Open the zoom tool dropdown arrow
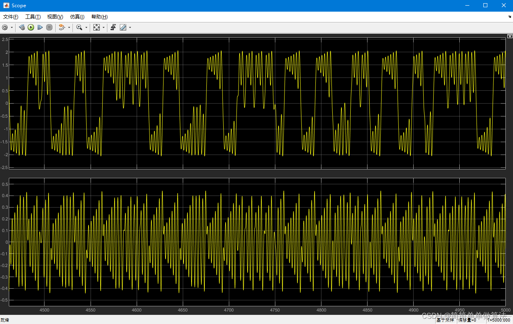513x324 pixels. pos(86,27)
